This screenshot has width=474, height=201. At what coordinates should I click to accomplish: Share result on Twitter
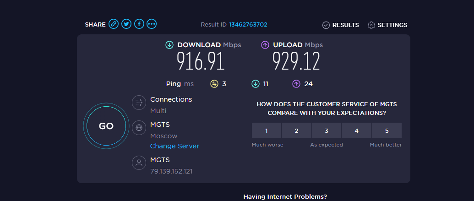tap(126, 24)
